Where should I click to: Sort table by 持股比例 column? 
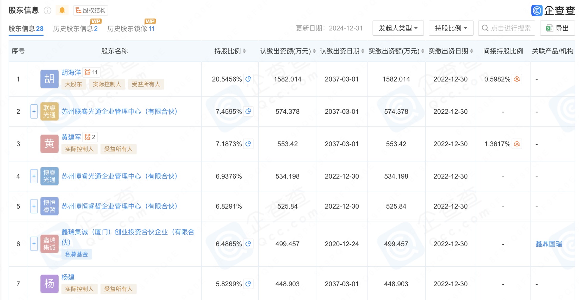click(230, 51)
